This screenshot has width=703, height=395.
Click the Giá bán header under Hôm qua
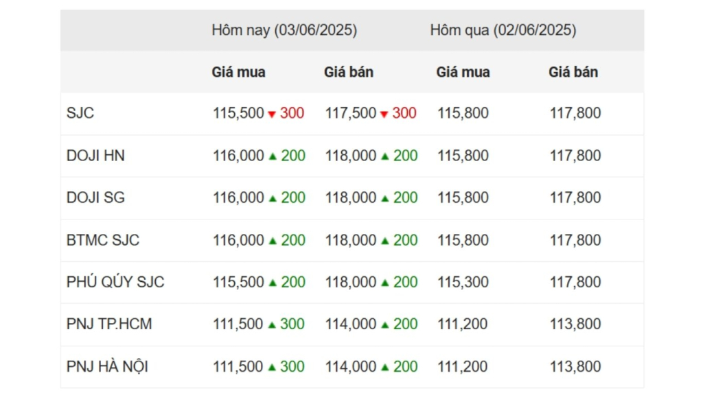coord(573,72)
